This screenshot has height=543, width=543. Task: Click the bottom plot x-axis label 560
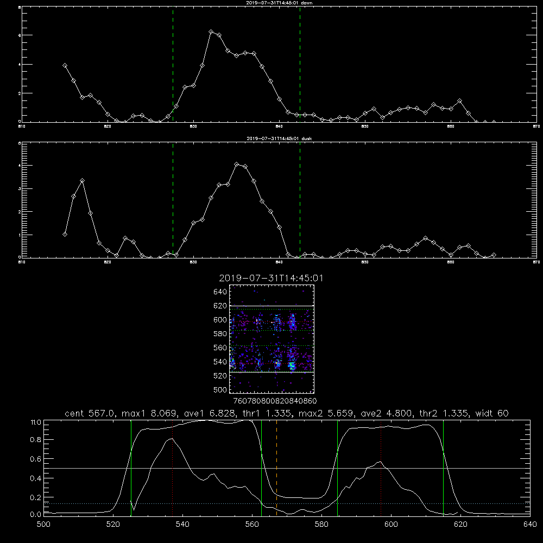click(x=252, y=525)
